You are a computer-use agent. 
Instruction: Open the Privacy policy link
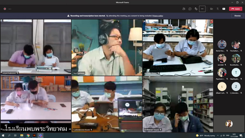[x=157, y=16]
